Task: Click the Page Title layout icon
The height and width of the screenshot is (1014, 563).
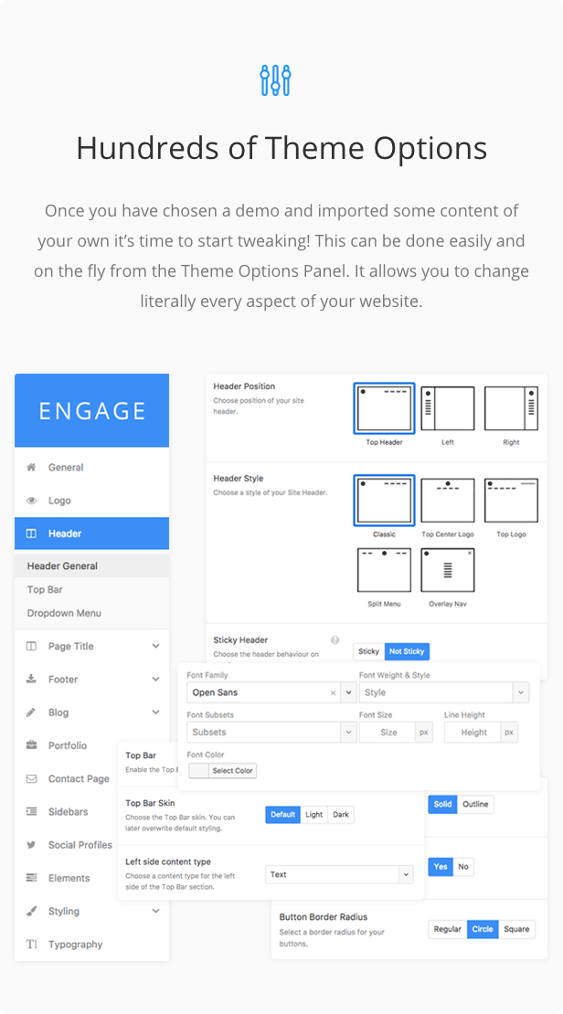Action: (31, 646)
